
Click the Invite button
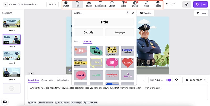click(201, 13)
